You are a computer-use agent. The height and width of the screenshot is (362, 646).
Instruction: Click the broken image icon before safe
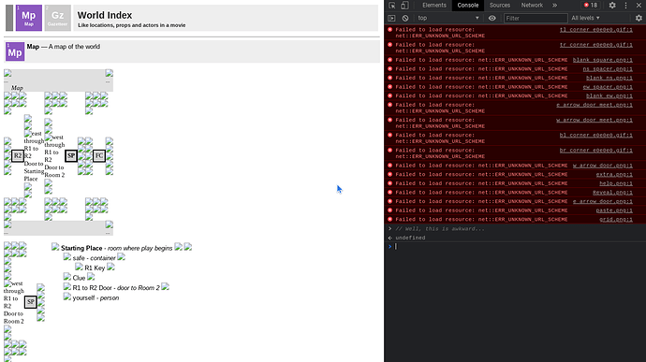click(67, 257)
